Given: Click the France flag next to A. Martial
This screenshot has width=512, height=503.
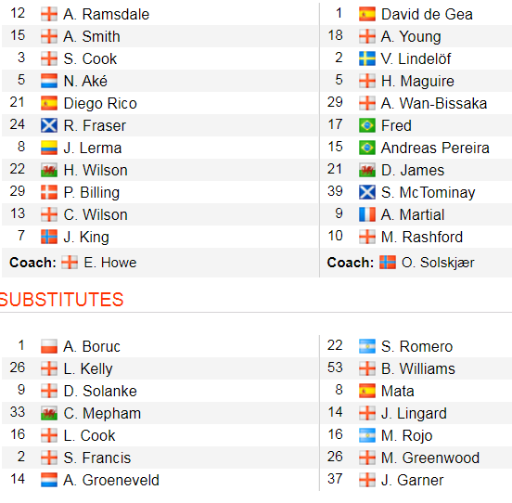Looking at the screenshot, I should (x=367, y=214).
